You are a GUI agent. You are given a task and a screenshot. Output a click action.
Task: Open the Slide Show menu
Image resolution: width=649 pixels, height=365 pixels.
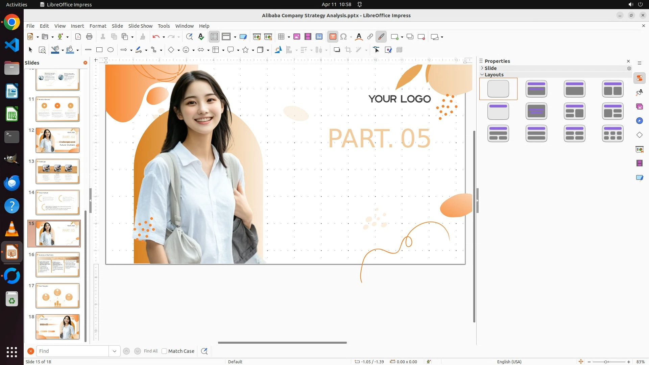[x=140, y=26]
